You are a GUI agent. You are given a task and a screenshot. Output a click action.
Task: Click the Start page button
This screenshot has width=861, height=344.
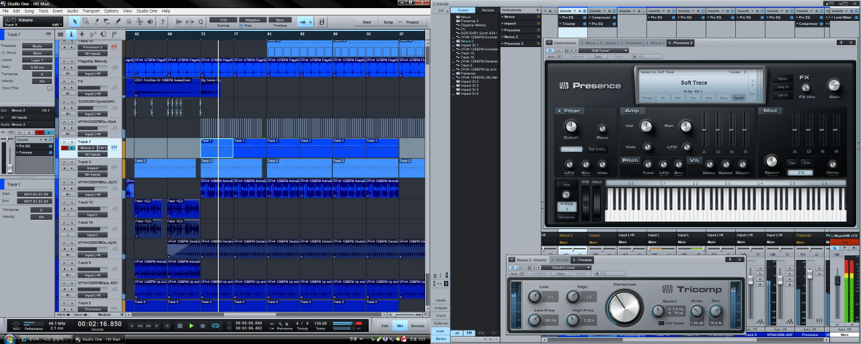coord(367,21)
